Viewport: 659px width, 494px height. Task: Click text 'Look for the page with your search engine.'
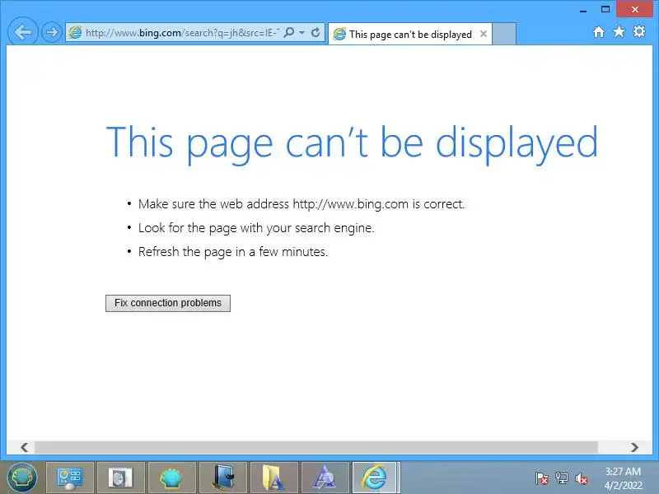click(x=256, y=228)
